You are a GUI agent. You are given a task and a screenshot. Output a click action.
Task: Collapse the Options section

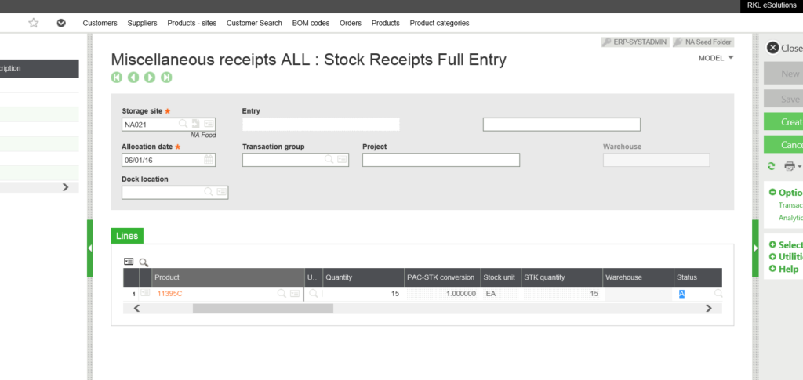coord(773,193)
